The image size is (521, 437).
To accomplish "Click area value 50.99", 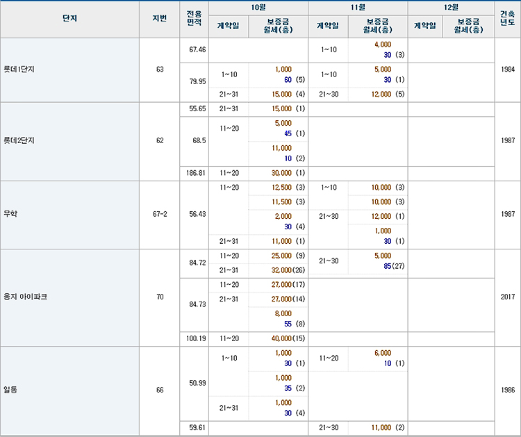I will pos(197,384).
